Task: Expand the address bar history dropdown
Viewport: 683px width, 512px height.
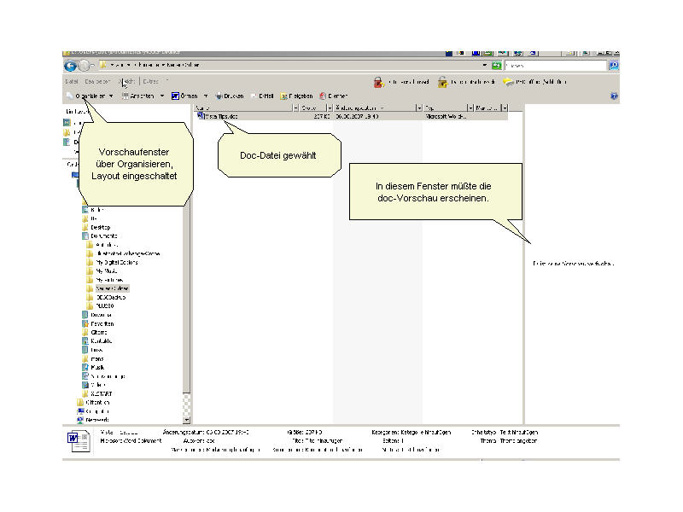Action: tap(485, 66)
